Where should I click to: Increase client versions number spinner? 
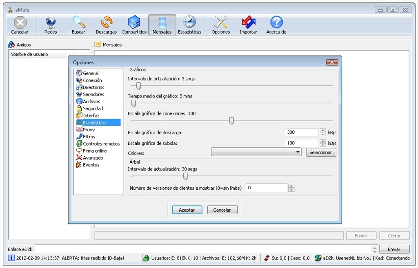coord(291,186)
